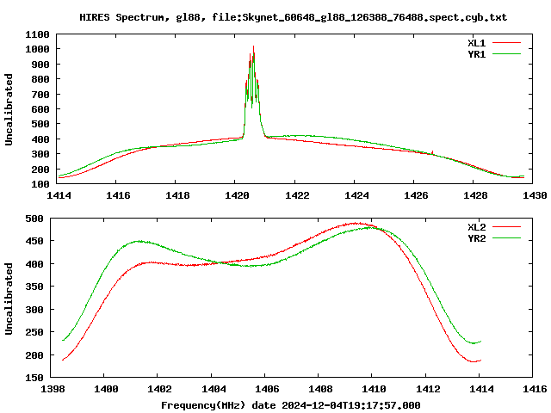Click the 1404 x-axis tick label
The width and height of the screenshot is (551, 413).
coord(214,389)
